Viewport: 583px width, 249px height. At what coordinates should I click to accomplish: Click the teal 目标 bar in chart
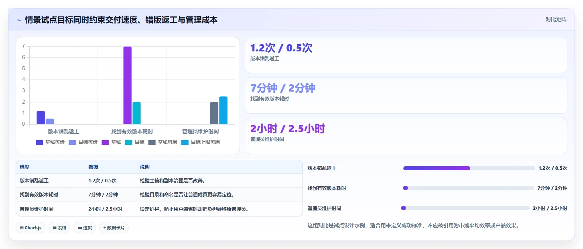[136, 113]
